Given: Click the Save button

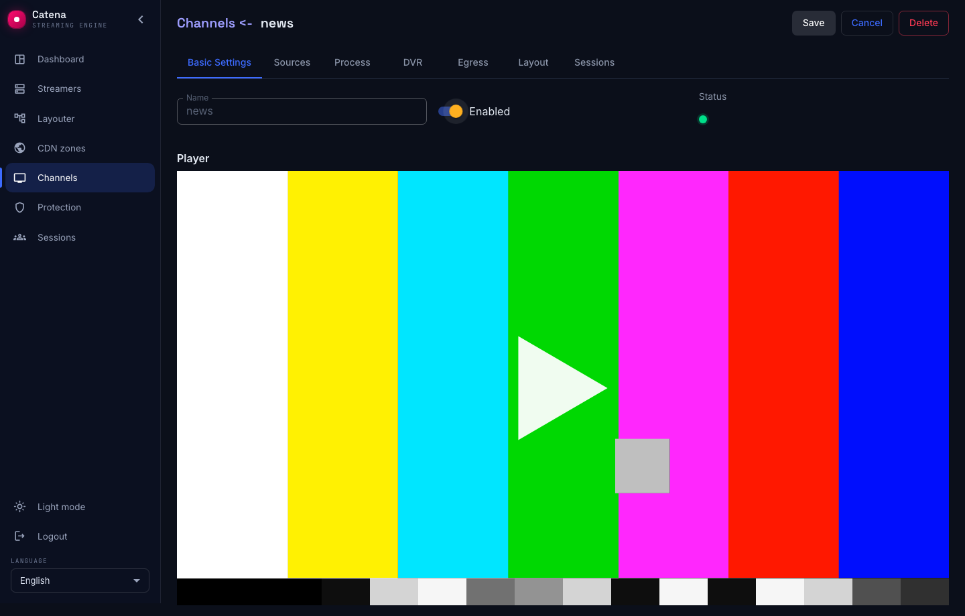Looking at the screenshot, I should [x=814, y=23].
